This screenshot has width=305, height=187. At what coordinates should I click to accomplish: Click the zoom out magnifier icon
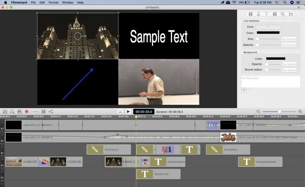(258, 112)
